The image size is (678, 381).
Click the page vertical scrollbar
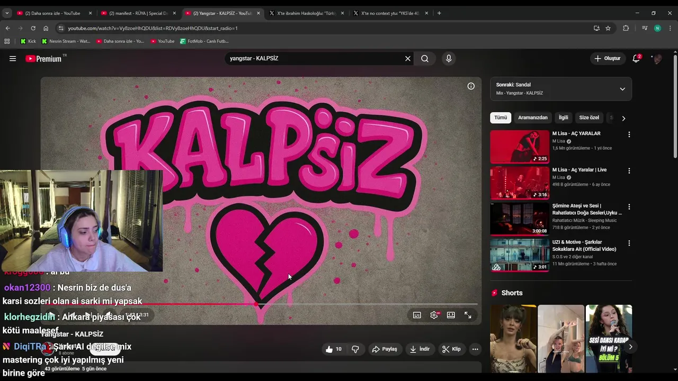[x=675, y=106]
